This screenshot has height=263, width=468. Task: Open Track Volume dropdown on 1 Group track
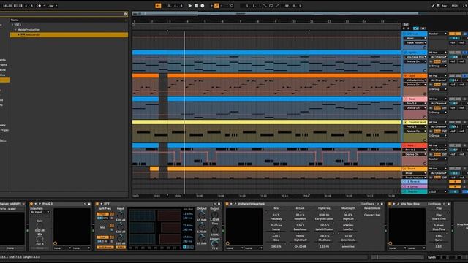tap(415, 42)
